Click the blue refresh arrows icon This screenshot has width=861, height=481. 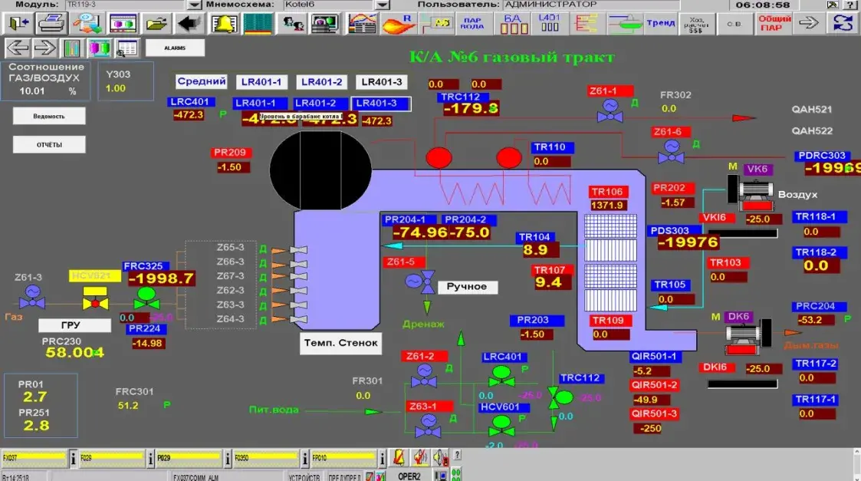(842, 23)
